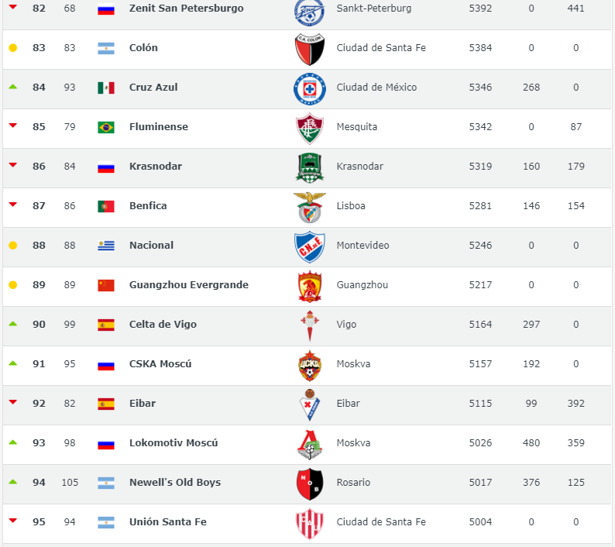Open the Lokomotiv Moscú team page
The width and height of the screenshot is (615, 547).
174,443
